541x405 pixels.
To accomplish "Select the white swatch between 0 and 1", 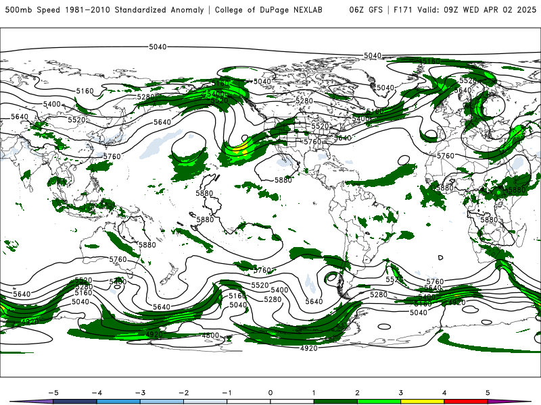I will [292, 402].
